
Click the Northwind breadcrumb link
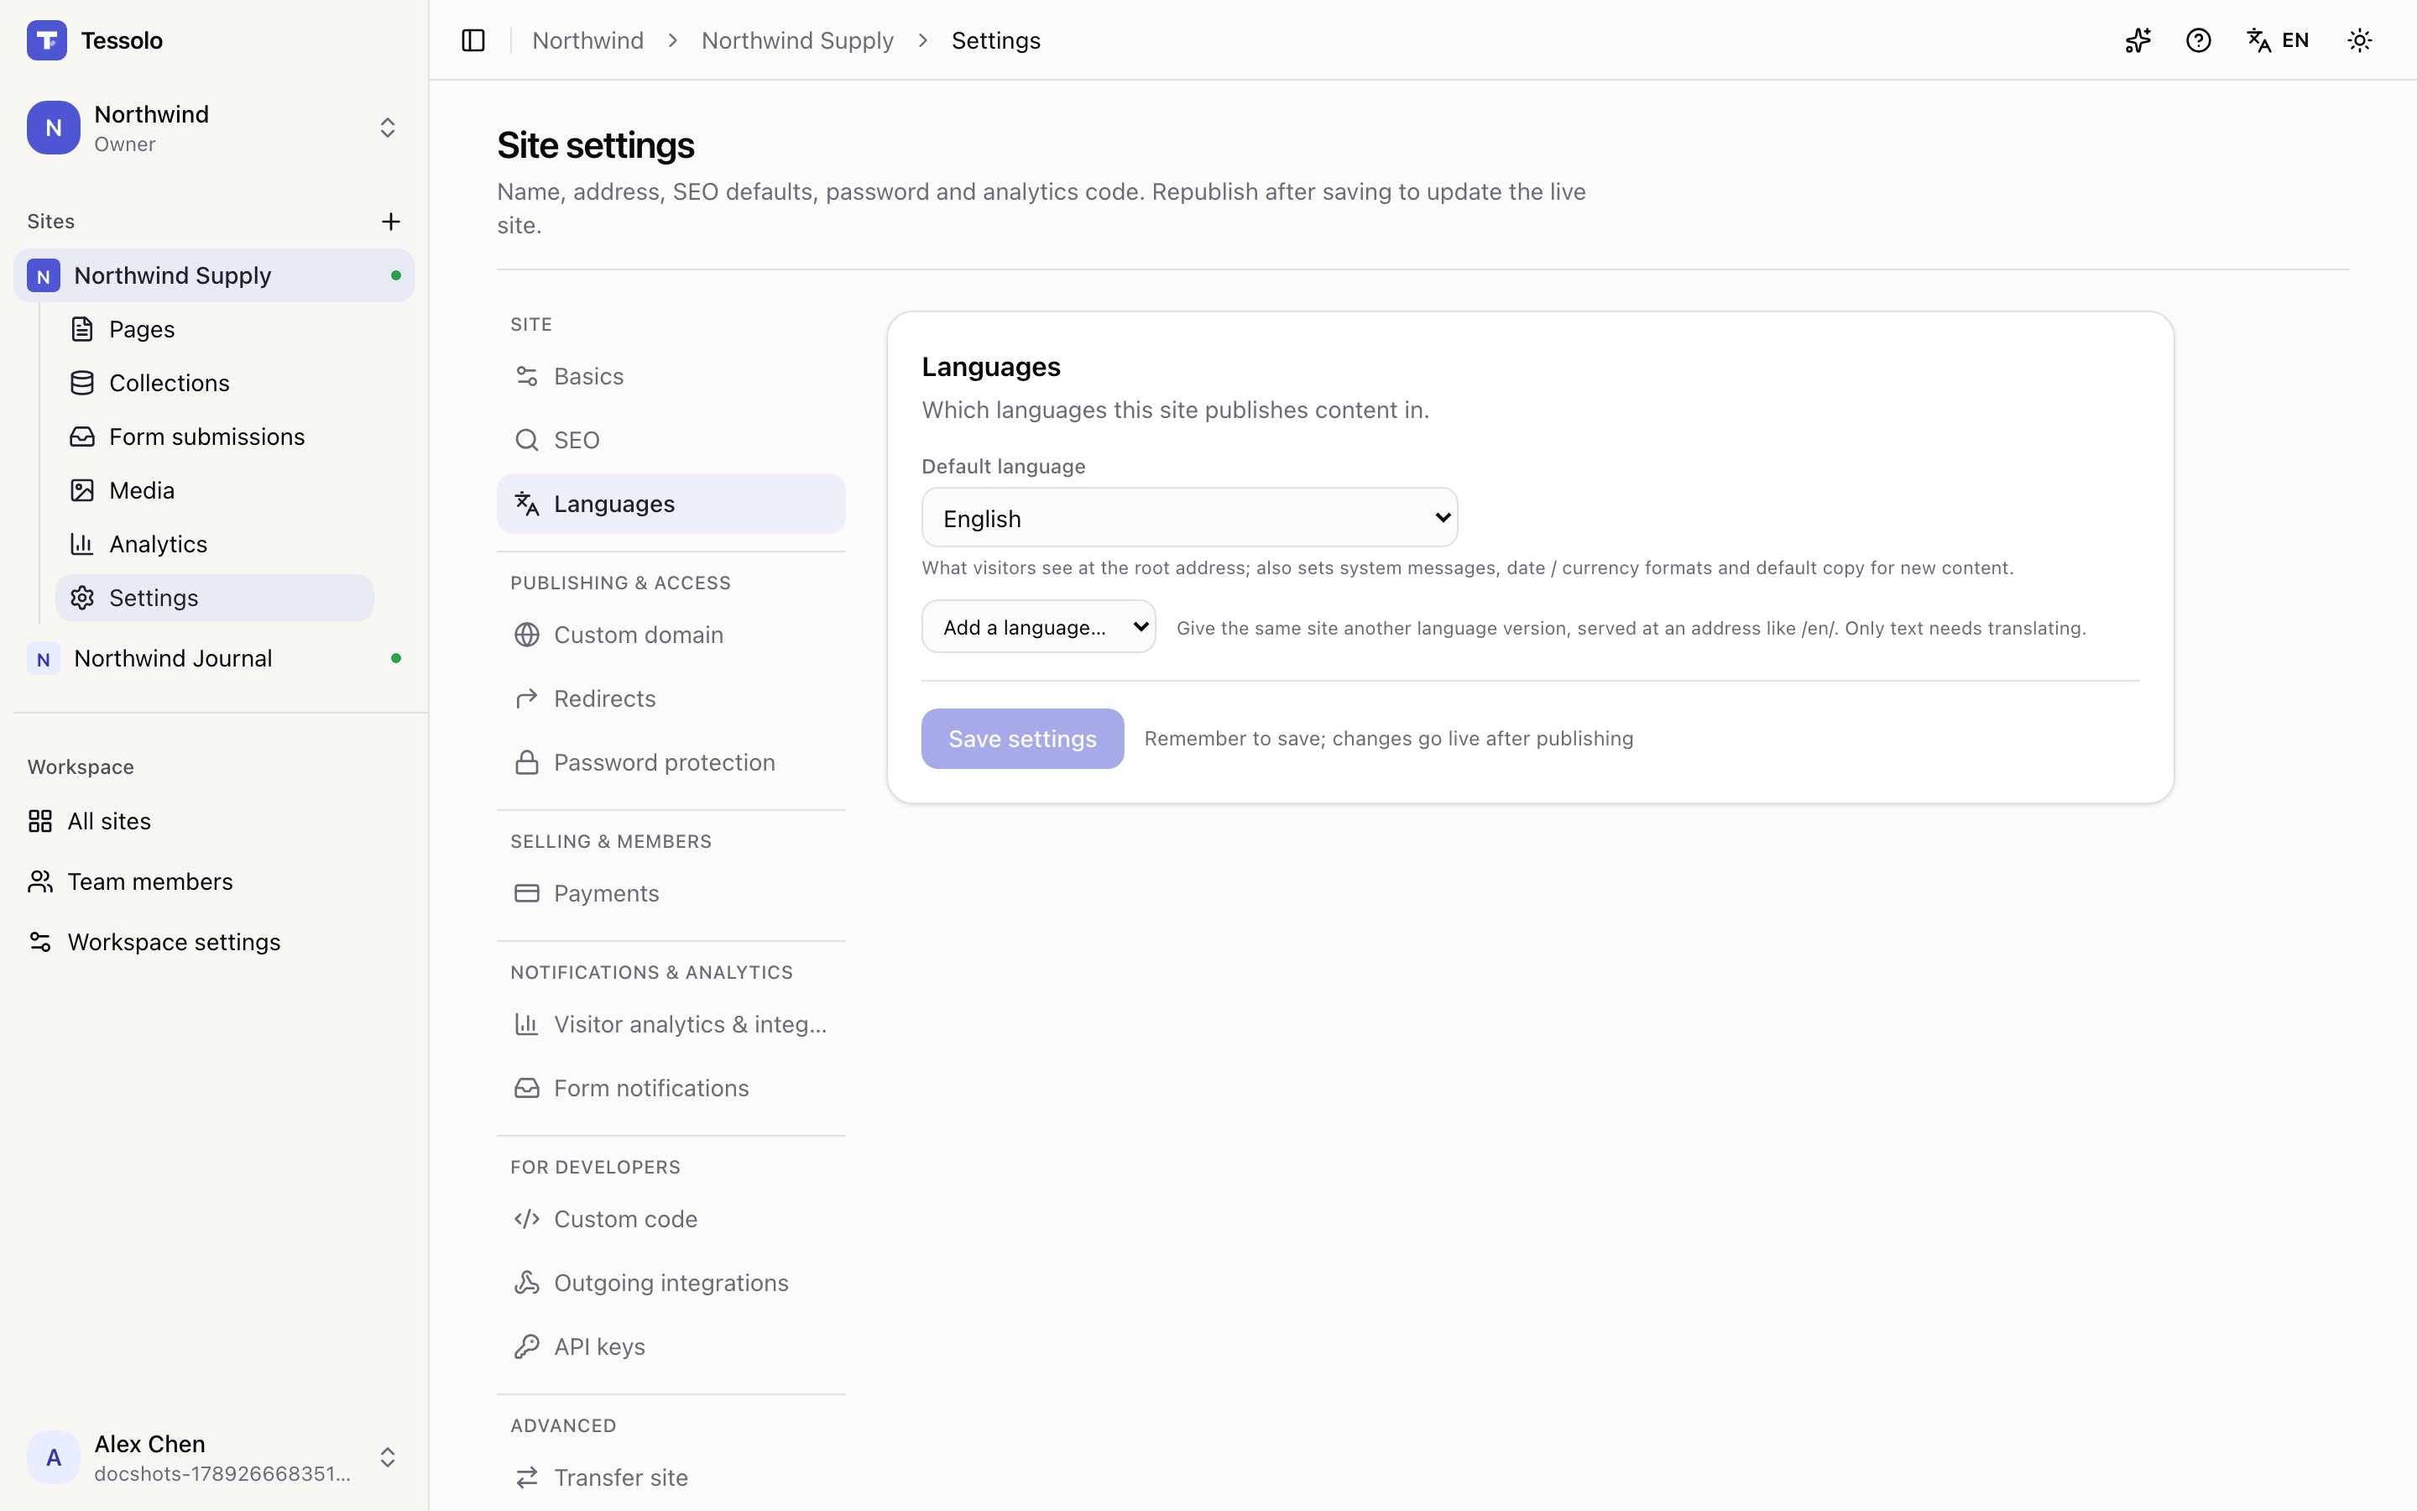[x=587, y=40]
